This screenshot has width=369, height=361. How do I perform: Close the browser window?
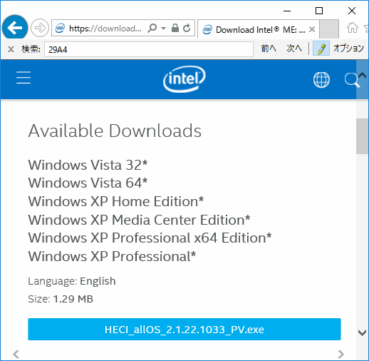tap(352, 11)
